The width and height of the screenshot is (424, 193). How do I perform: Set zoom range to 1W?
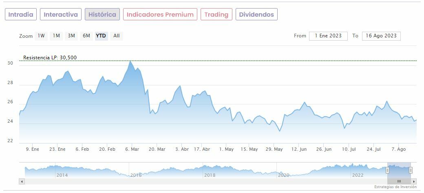pos(41,36)
